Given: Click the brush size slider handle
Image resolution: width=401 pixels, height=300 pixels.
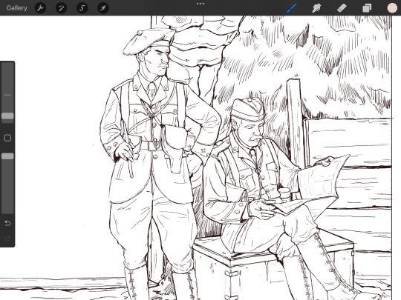Looking at the screenshot, I should pyautogui.click(x=7, y=116).
